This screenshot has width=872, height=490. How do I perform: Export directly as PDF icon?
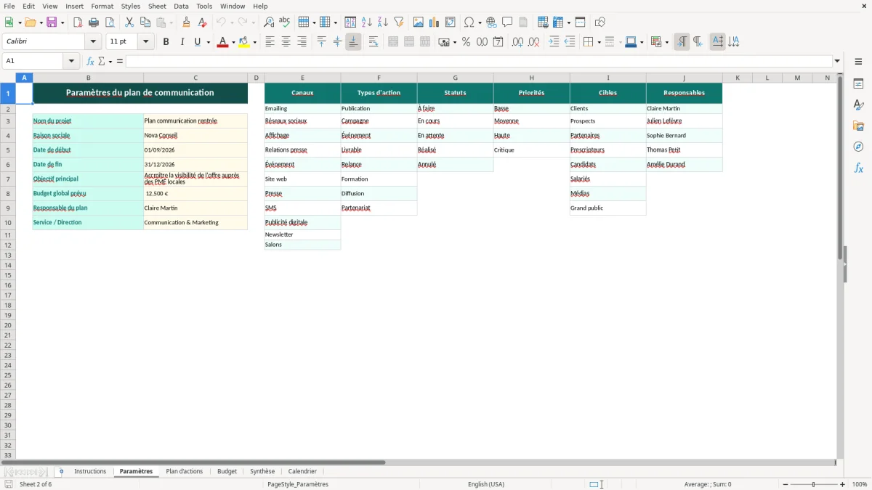78,23
